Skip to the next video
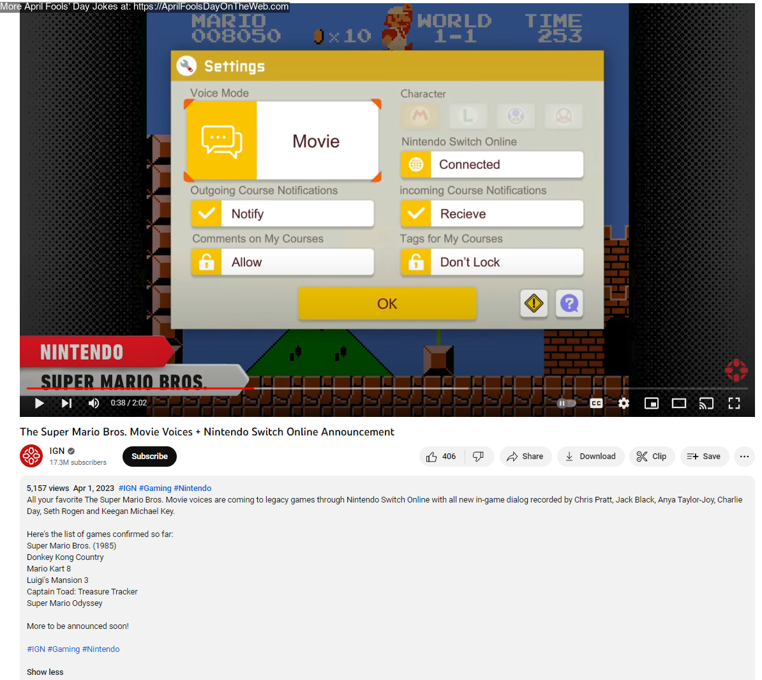 (x=66, y=403)
